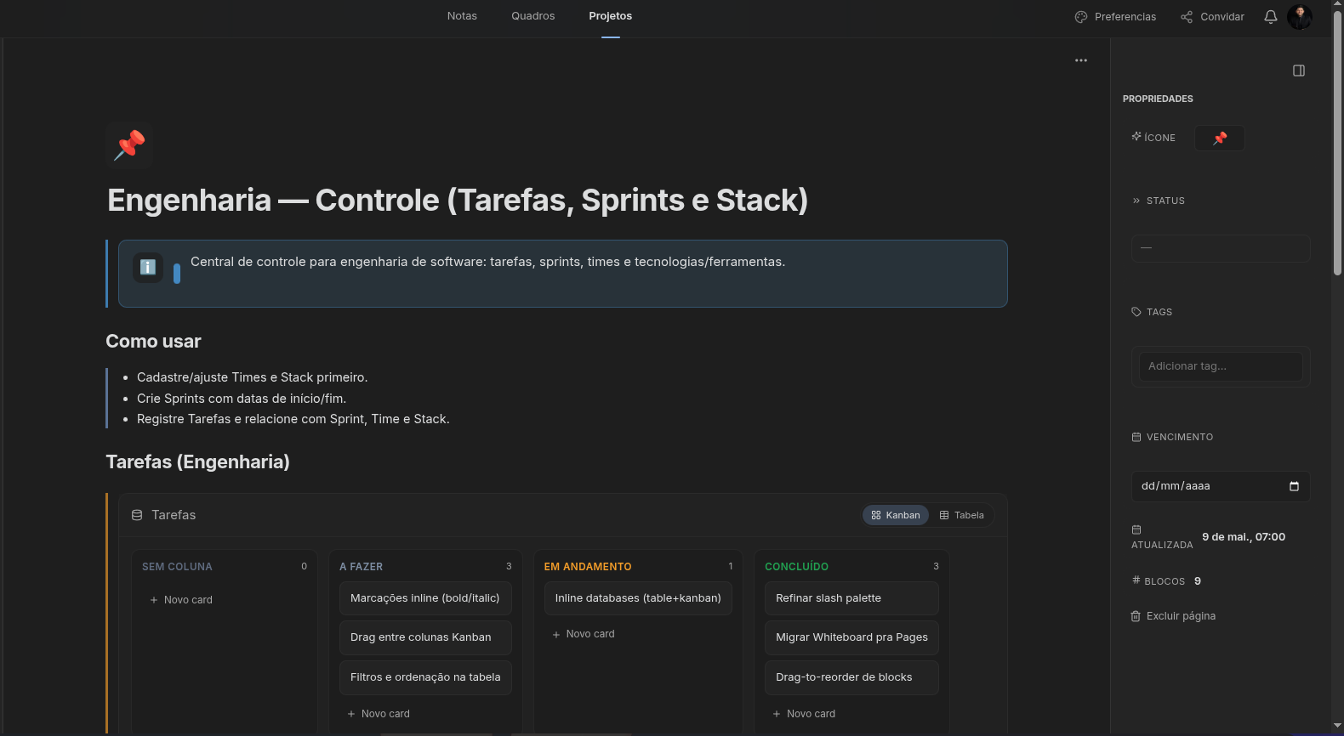1344x736 pixels.
Task: Open the page options three-dots menu
Action: pyautogui.click(x=1081, y=60)
